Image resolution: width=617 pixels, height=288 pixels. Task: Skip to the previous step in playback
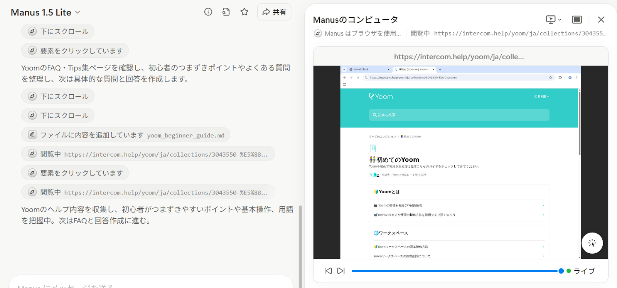click(x=328, y=271)
